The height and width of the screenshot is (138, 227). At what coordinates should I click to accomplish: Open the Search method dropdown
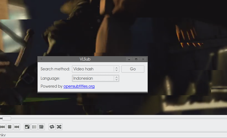click(96, 69)
